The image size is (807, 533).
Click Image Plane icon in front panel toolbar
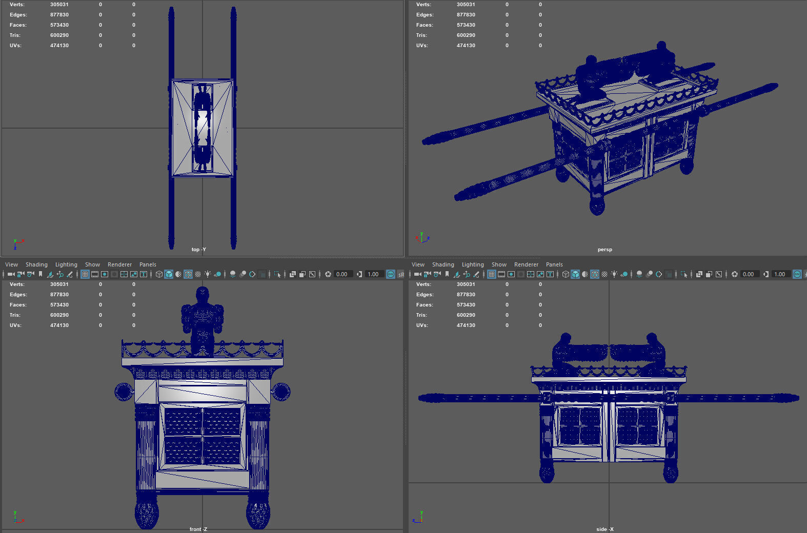[x=50, y=274]
